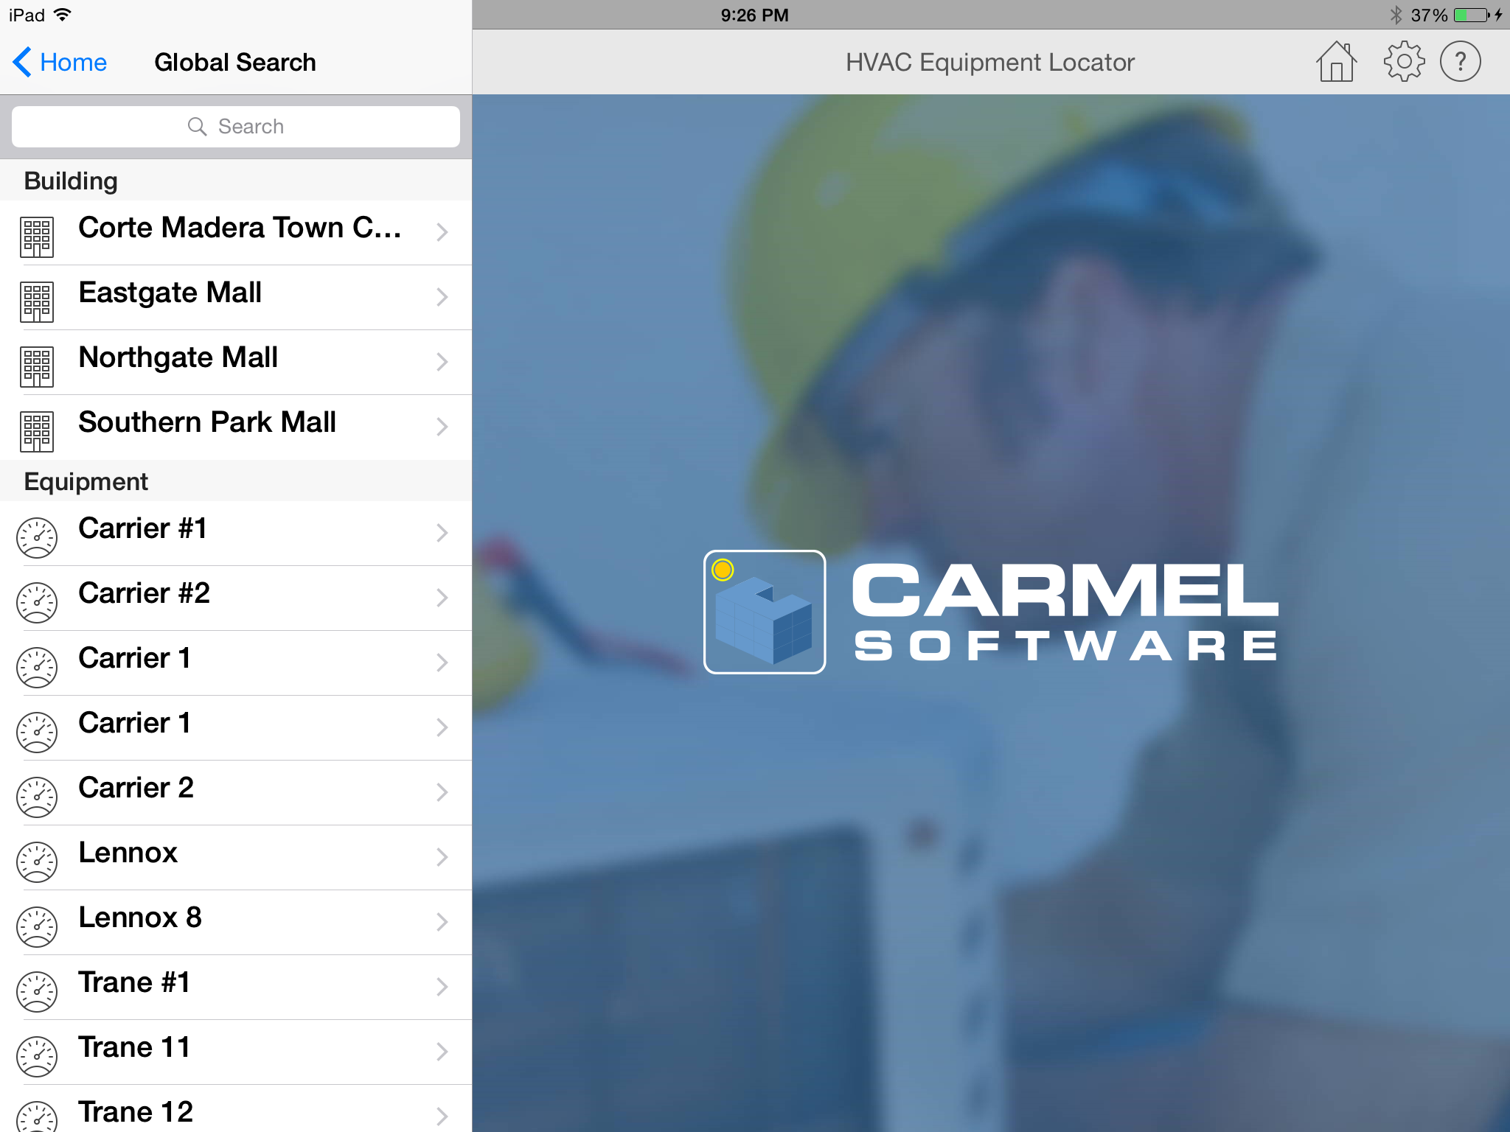This screenshot has height=1132, width=1510.
Task: Select Carrier #1 equipment
Action: (x=236, y=534)
